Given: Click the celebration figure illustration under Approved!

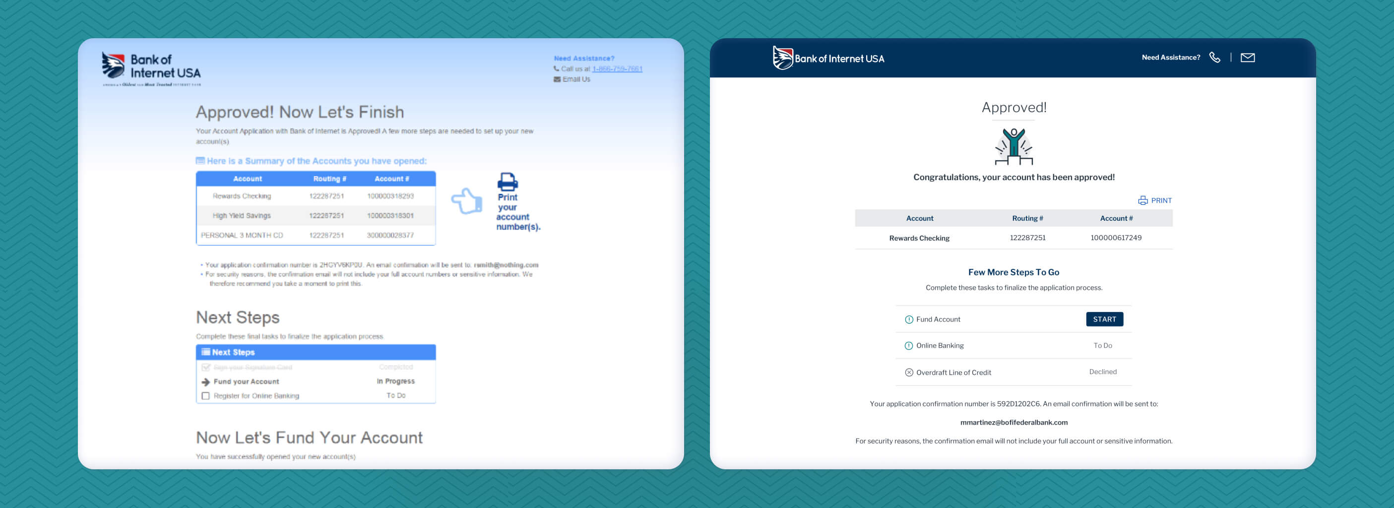Looking at the screenshot, I should pyautogui.click(x=1014, y=146).
